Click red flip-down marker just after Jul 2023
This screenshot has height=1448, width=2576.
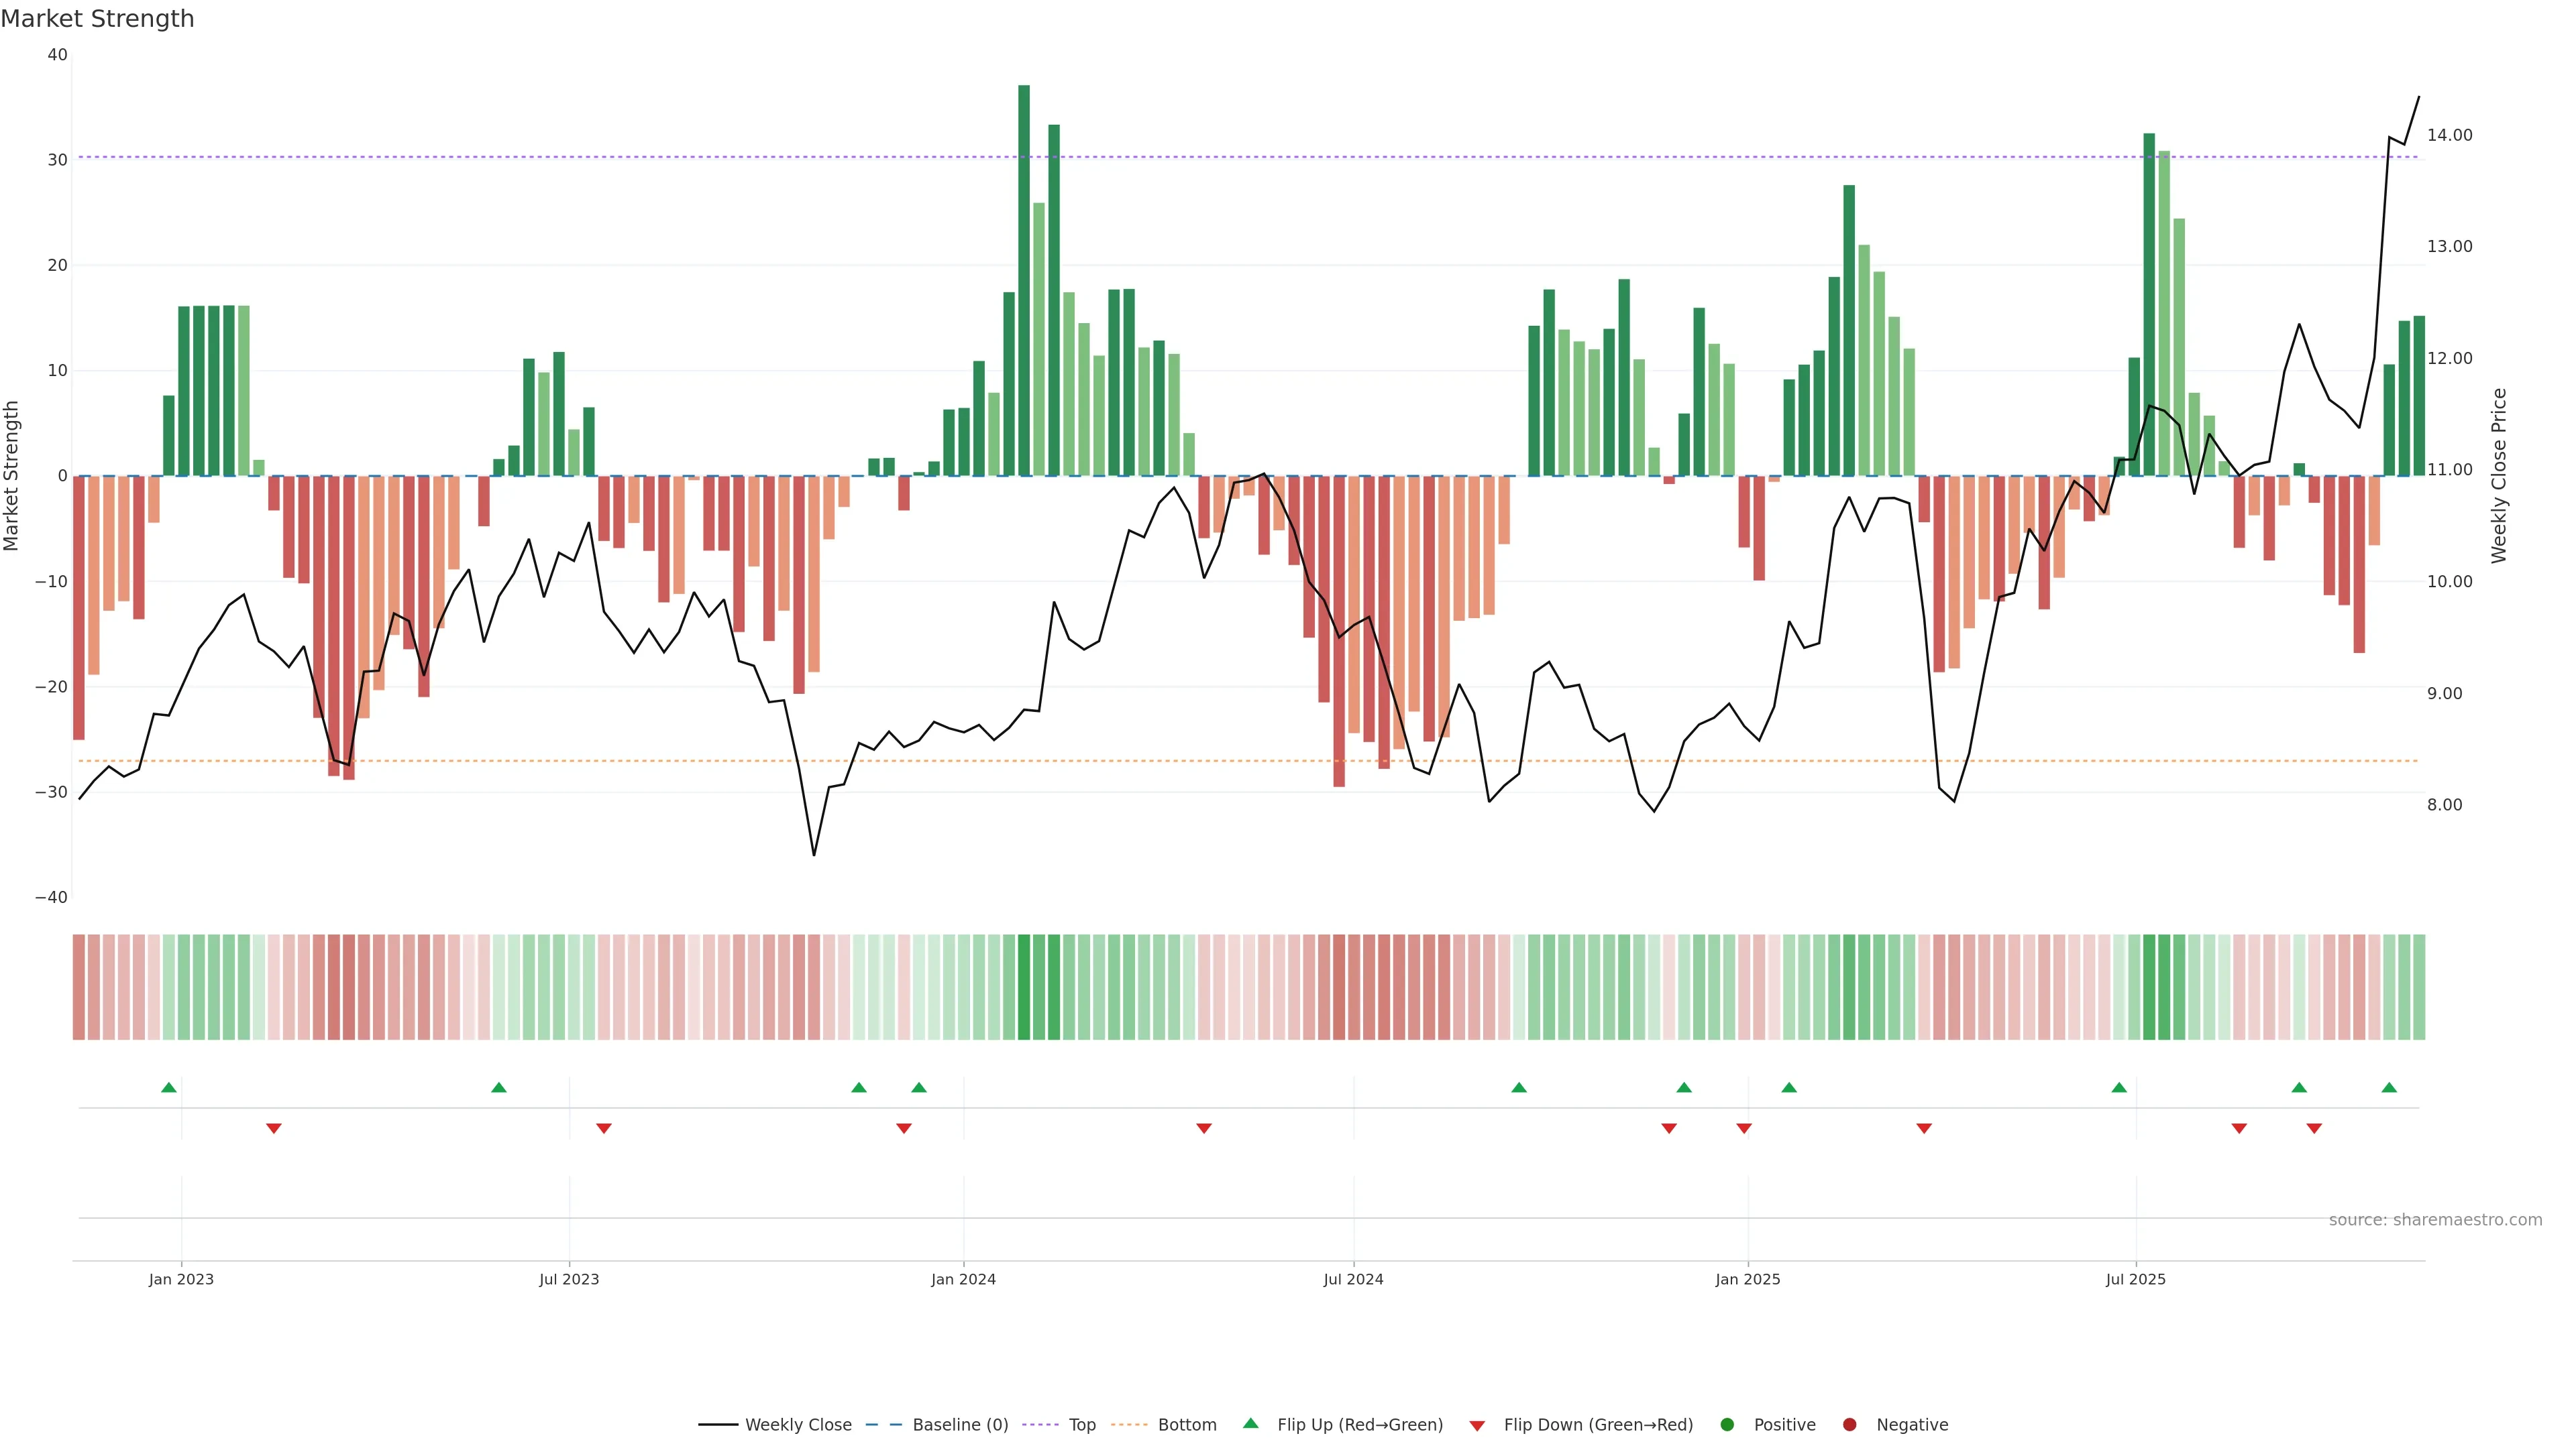coord(604,1128)
